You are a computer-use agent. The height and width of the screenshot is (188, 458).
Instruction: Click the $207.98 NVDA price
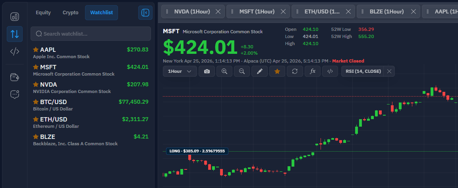137,84
